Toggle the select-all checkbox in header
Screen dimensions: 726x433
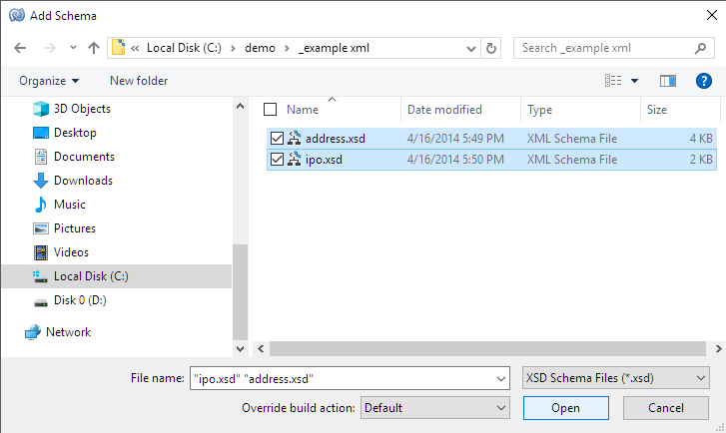coord(270,110)
